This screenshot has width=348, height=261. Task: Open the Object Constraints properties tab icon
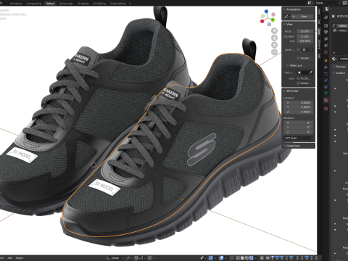pyautogui.click(x=326, y=87)
